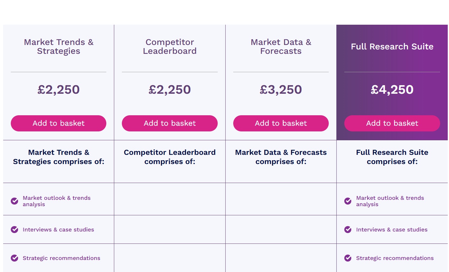Click Full Research Suite strategic recommendations checkmark

coord(348,258)
